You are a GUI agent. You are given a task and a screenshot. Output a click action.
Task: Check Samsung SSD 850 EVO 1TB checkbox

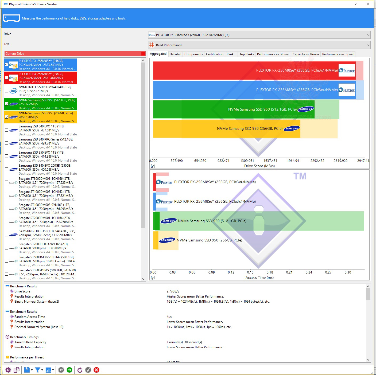(x=7, y=156)
